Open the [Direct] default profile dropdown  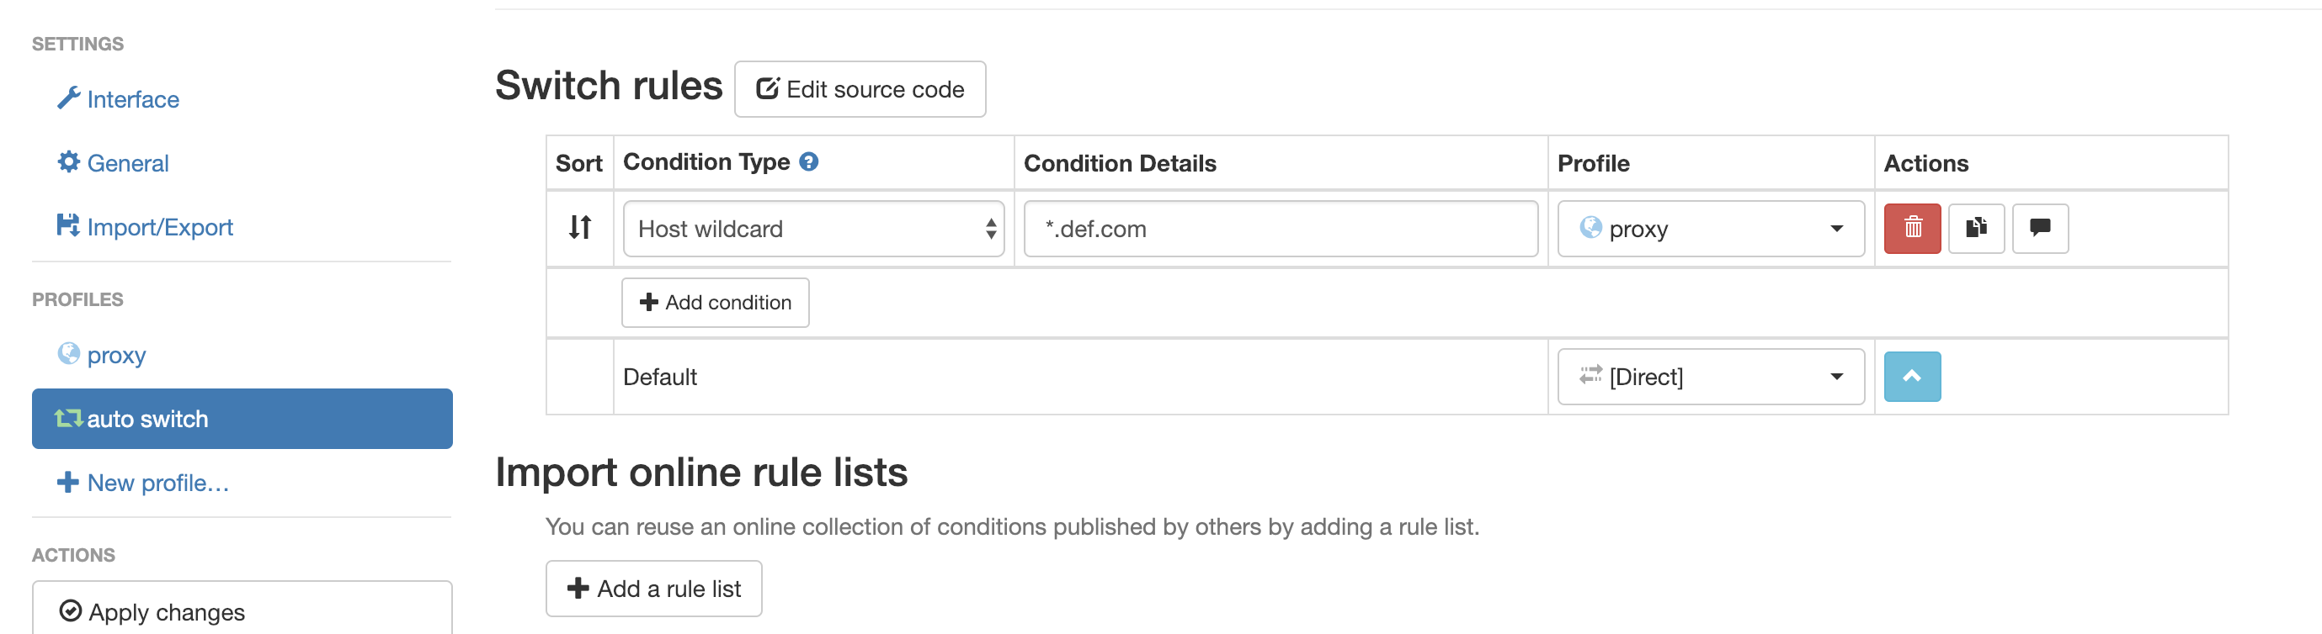tap(1710, 377)
